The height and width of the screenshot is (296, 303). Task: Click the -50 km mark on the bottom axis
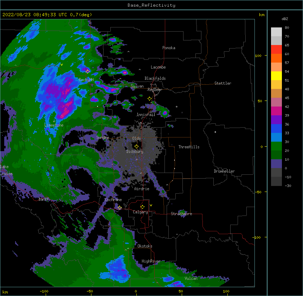pyautogui.click(x=90, y=291)
